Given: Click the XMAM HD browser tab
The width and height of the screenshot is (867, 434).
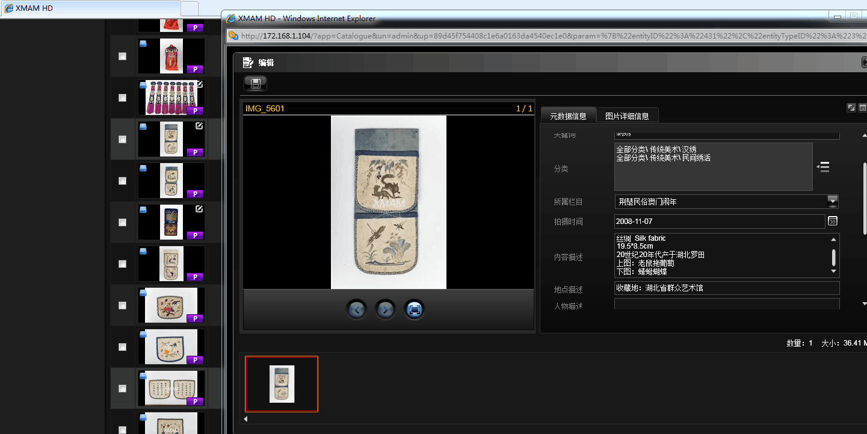Looking at the screenshot, I should (90, 8).
